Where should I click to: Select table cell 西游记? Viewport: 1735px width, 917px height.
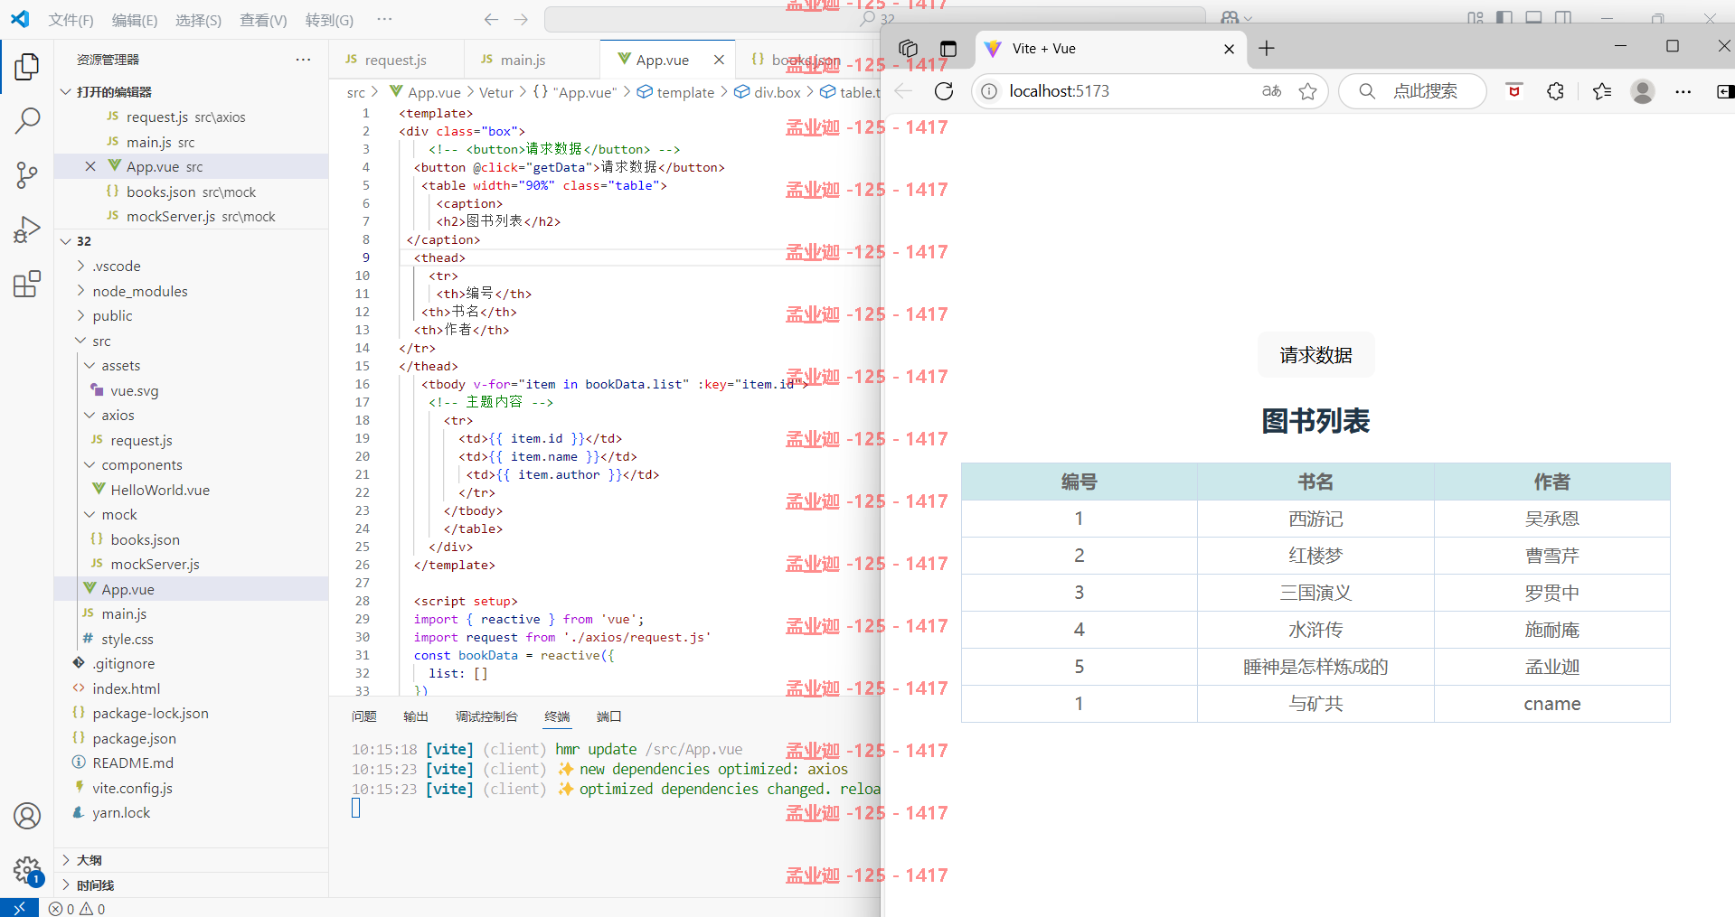(x=1315, y=519)
